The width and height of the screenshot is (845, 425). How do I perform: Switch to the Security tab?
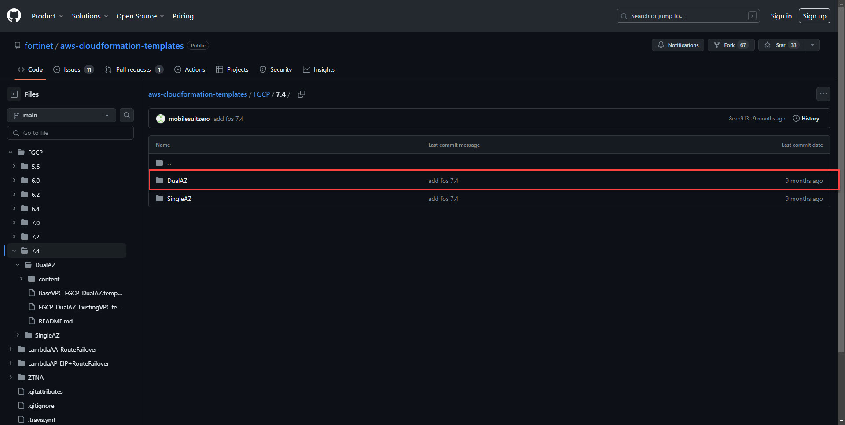[x=276, y=69]
